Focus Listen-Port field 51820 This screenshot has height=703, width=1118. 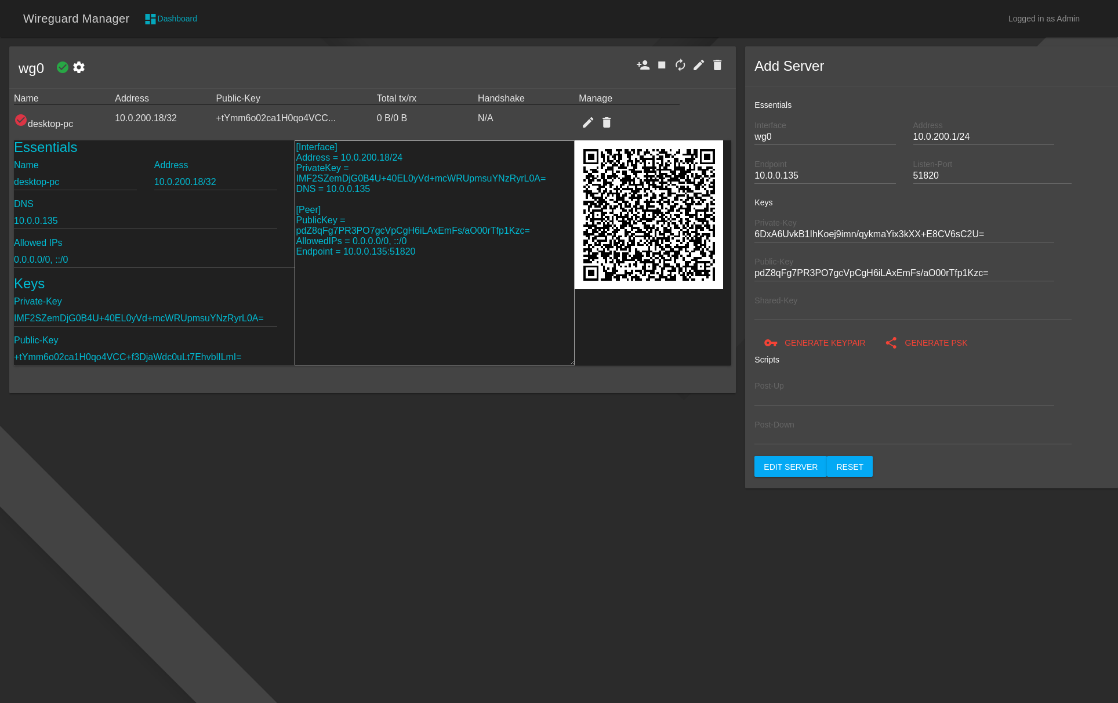click(x=992, y=176)
